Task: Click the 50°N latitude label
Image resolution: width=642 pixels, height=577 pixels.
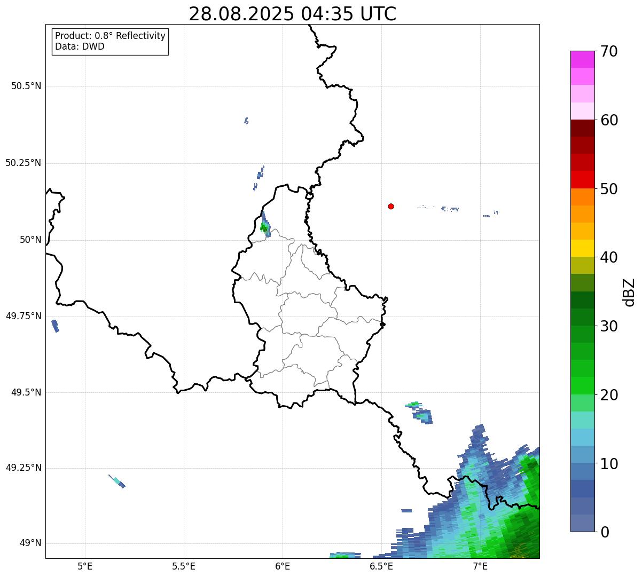Action: [x=30, y=240]
